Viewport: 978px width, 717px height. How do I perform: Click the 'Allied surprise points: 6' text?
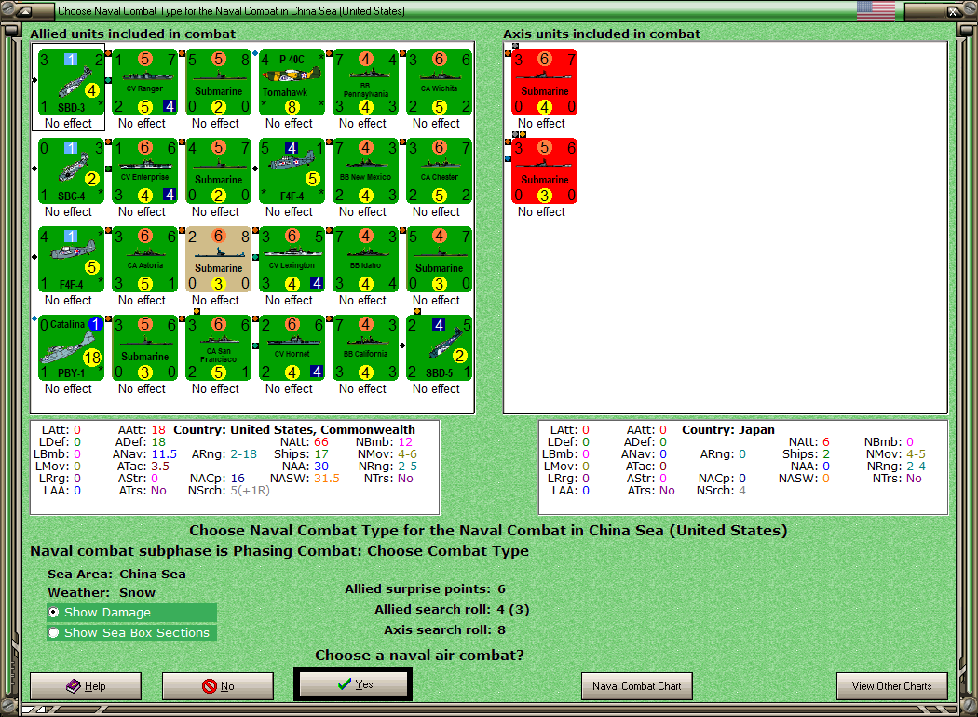pos(426,589)
